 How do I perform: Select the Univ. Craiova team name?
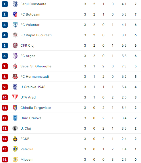[x=31, y=118]
